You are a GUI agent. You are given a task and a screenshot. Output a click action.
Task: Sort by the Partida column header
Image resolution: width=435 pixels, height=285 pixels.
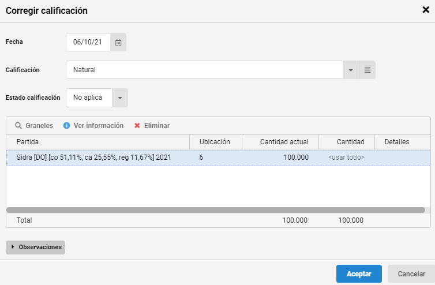(98, 142)
